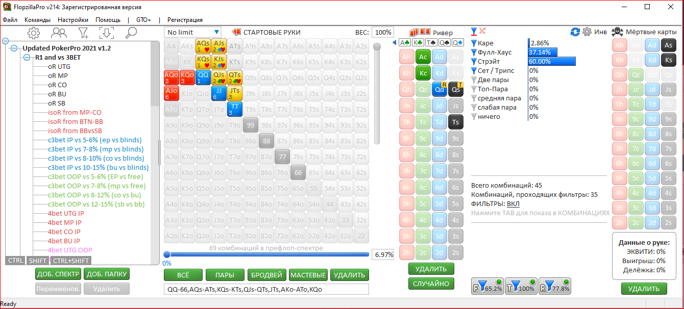Collapse the Updated PokerPro 2021 v1.2 node

coord(14,48)
